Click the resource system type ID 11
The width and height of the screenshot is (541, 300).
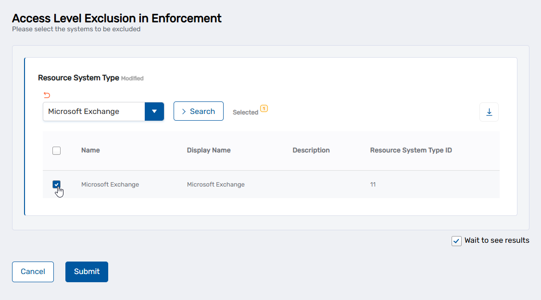click(373, 185)
